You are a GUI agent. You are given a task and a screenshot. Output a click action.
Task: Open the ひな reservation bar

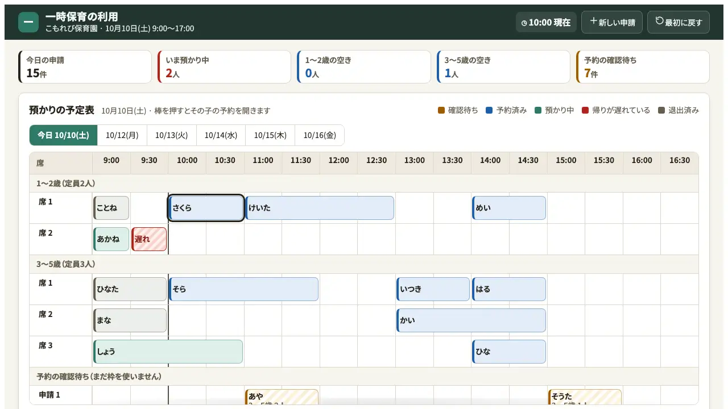tap(509, 352)
